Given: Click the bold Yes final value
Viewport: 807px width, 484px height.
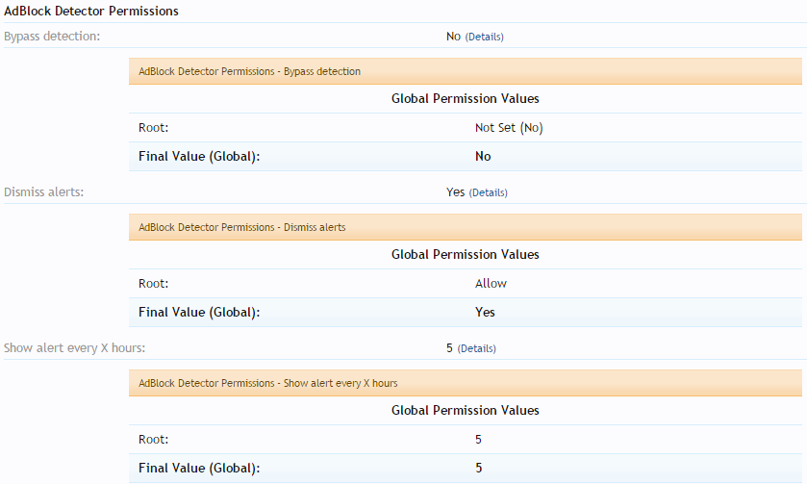Looking at the screenshot, I should [485, 313].
